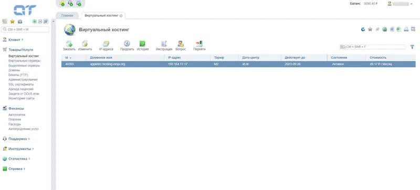Click the QT logo

pyautogui.click(x=25, y=10)
